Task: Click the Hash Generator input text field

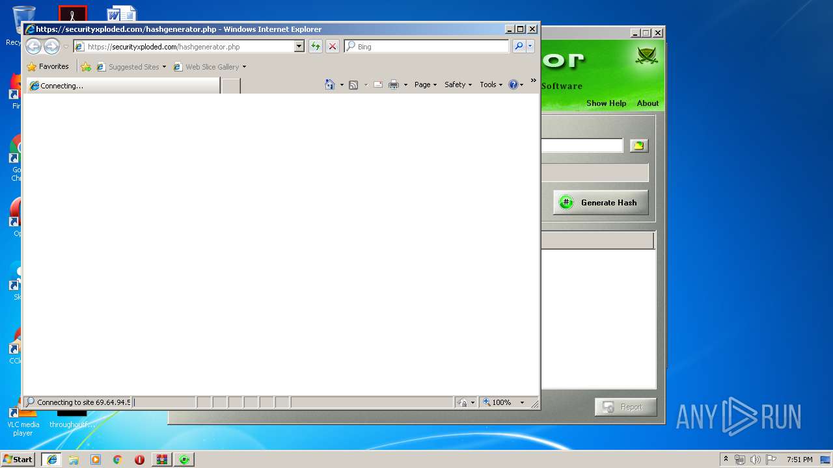Action: coord(582,146)
